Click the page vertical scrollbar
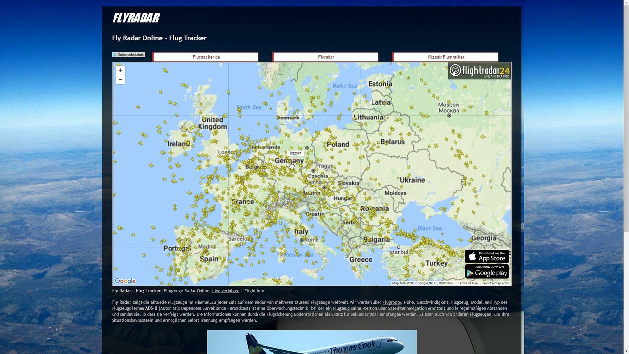Screen dimensions: 629x354 626,118
